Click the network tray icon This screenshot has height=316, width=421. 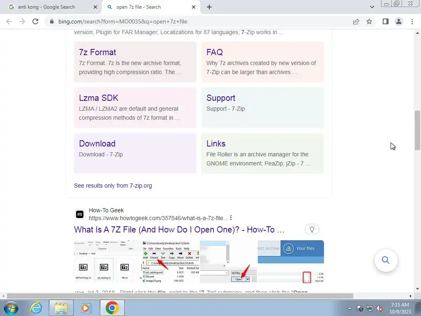[370, 308]
